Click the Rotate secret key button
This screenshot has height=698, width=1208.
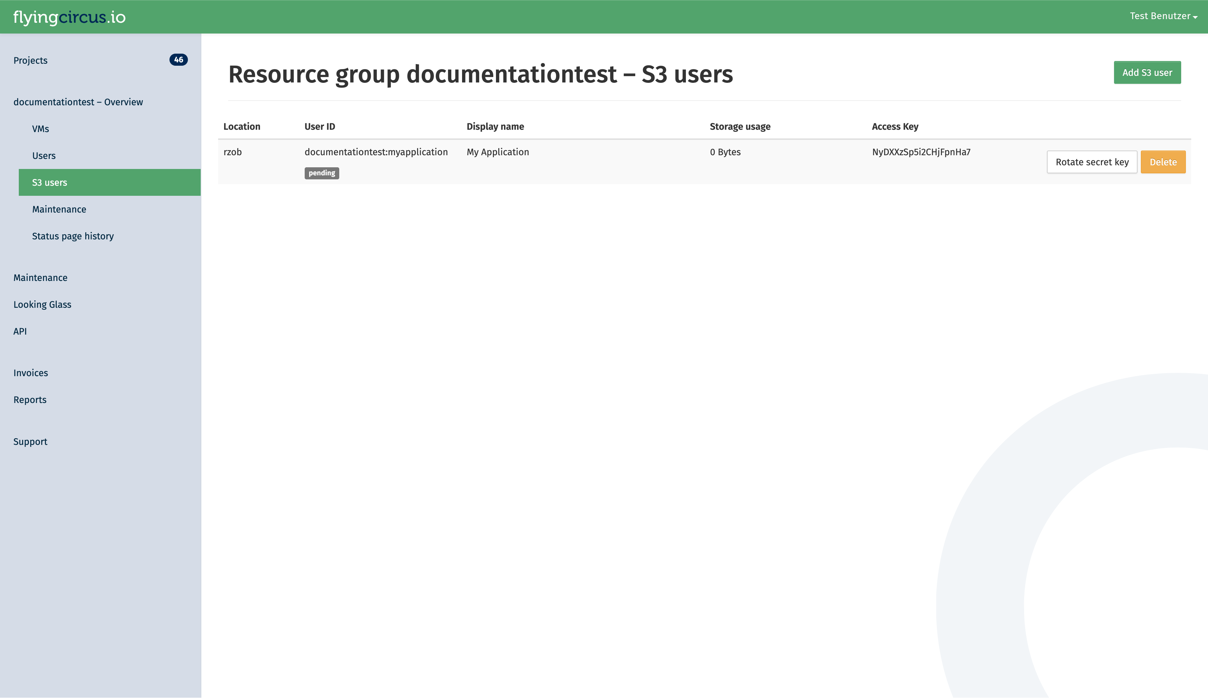pos(1092,161)
